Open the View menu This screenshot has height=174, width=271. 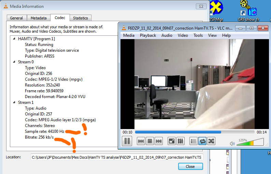[212, 35]
